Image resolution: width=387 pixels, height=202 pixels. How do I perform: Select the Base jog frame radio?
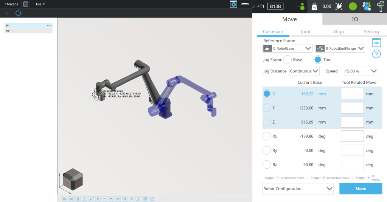click(287, 60)
